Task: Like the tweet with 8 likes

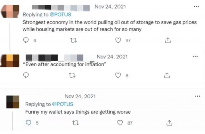Action: tap(118, 75)
